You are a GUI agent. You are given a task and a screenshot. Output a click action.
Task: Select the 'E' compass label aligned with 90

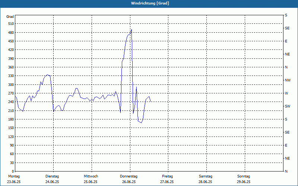click(x=286, y=145)
